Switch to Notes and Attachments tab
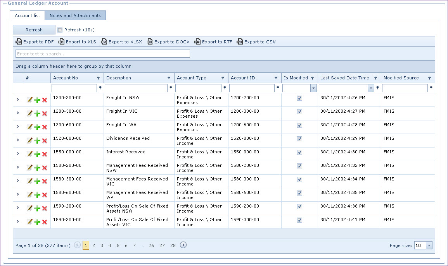448x266 pixels. [75, 15]
